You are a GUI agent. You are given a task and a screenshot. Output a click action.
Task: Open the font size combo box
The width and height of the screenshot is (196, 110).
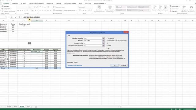point(31,7)
